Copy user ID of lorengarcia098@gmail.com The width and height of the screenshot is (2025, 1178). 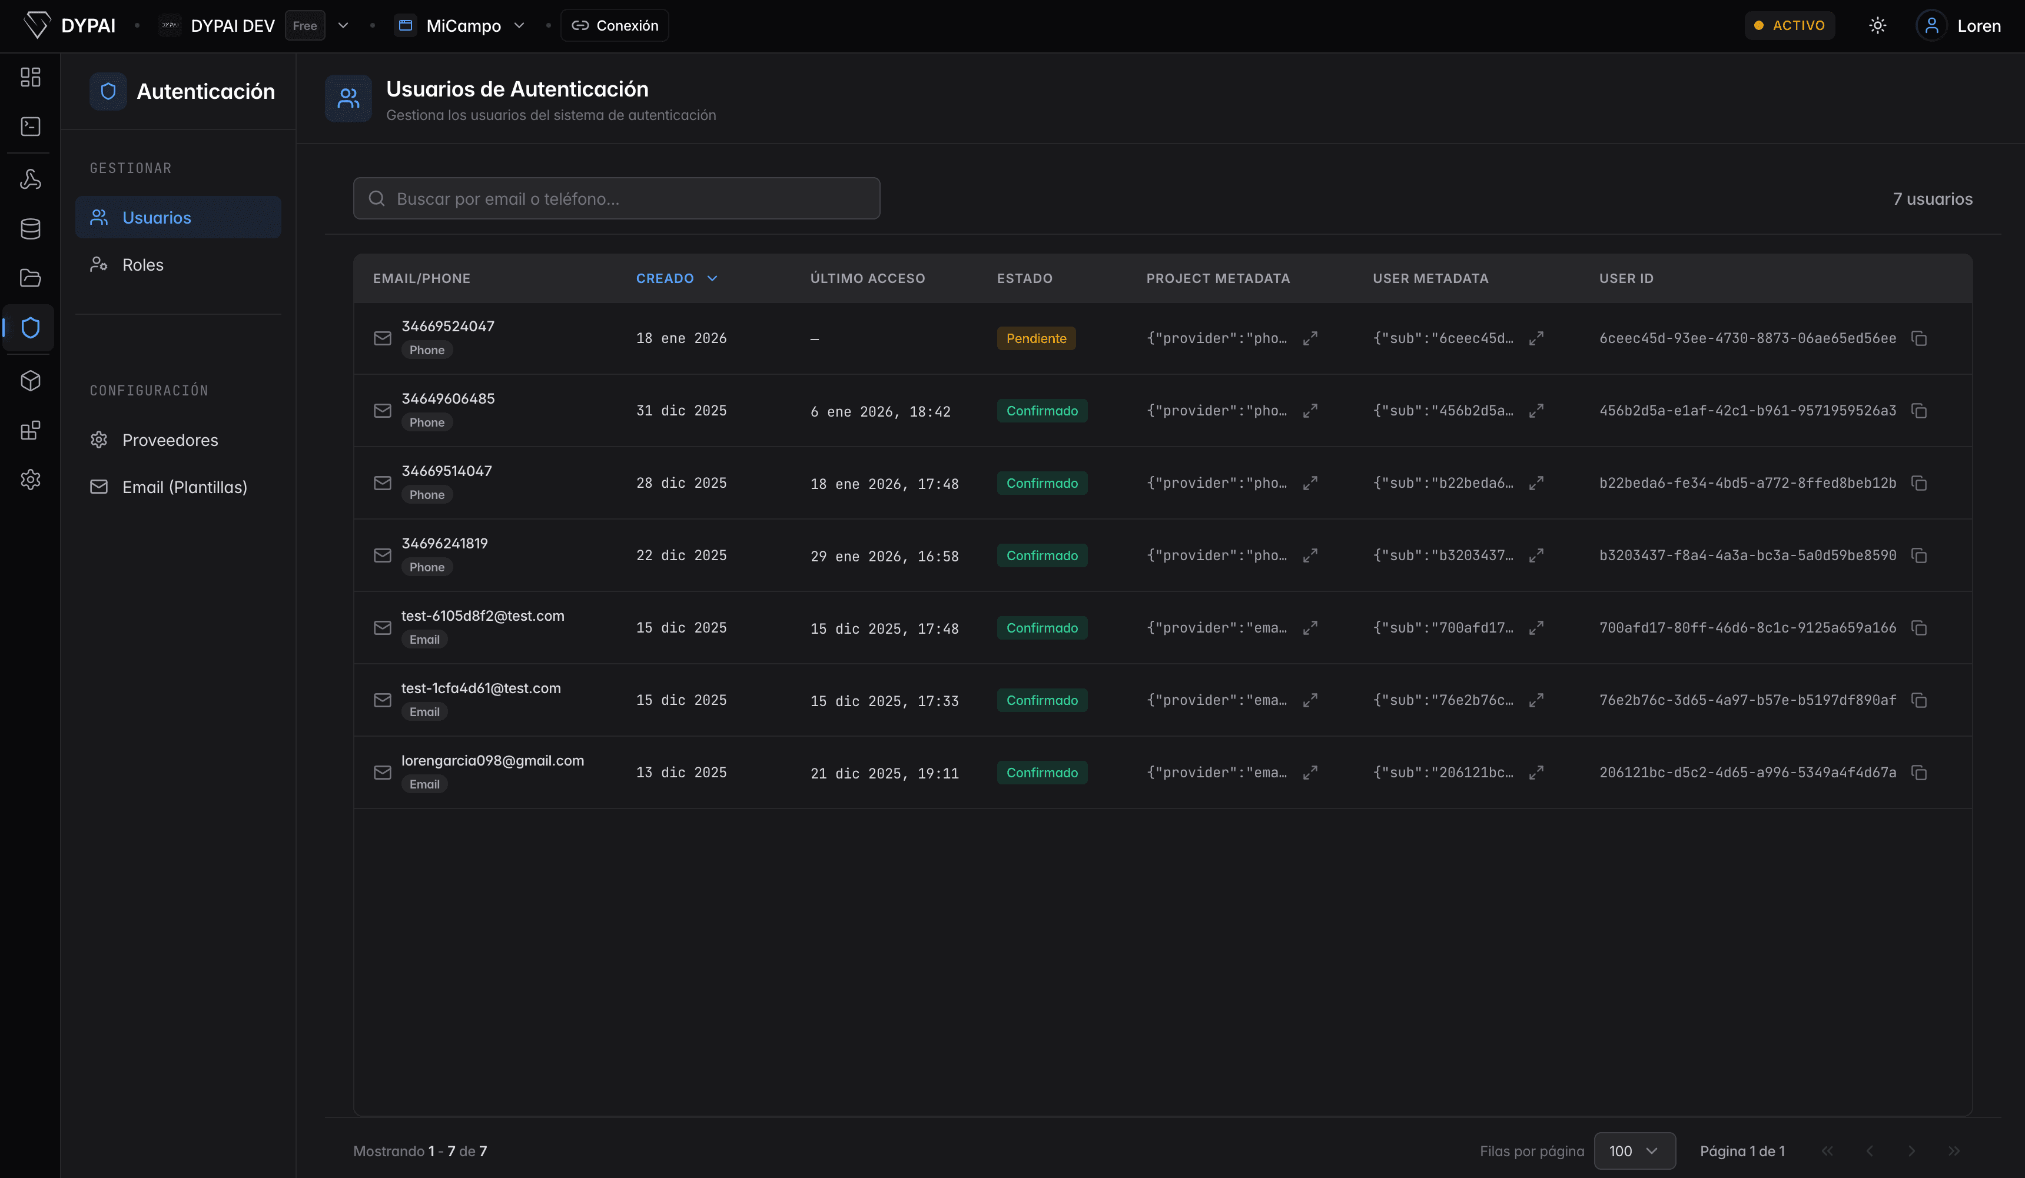[1919, 773]
